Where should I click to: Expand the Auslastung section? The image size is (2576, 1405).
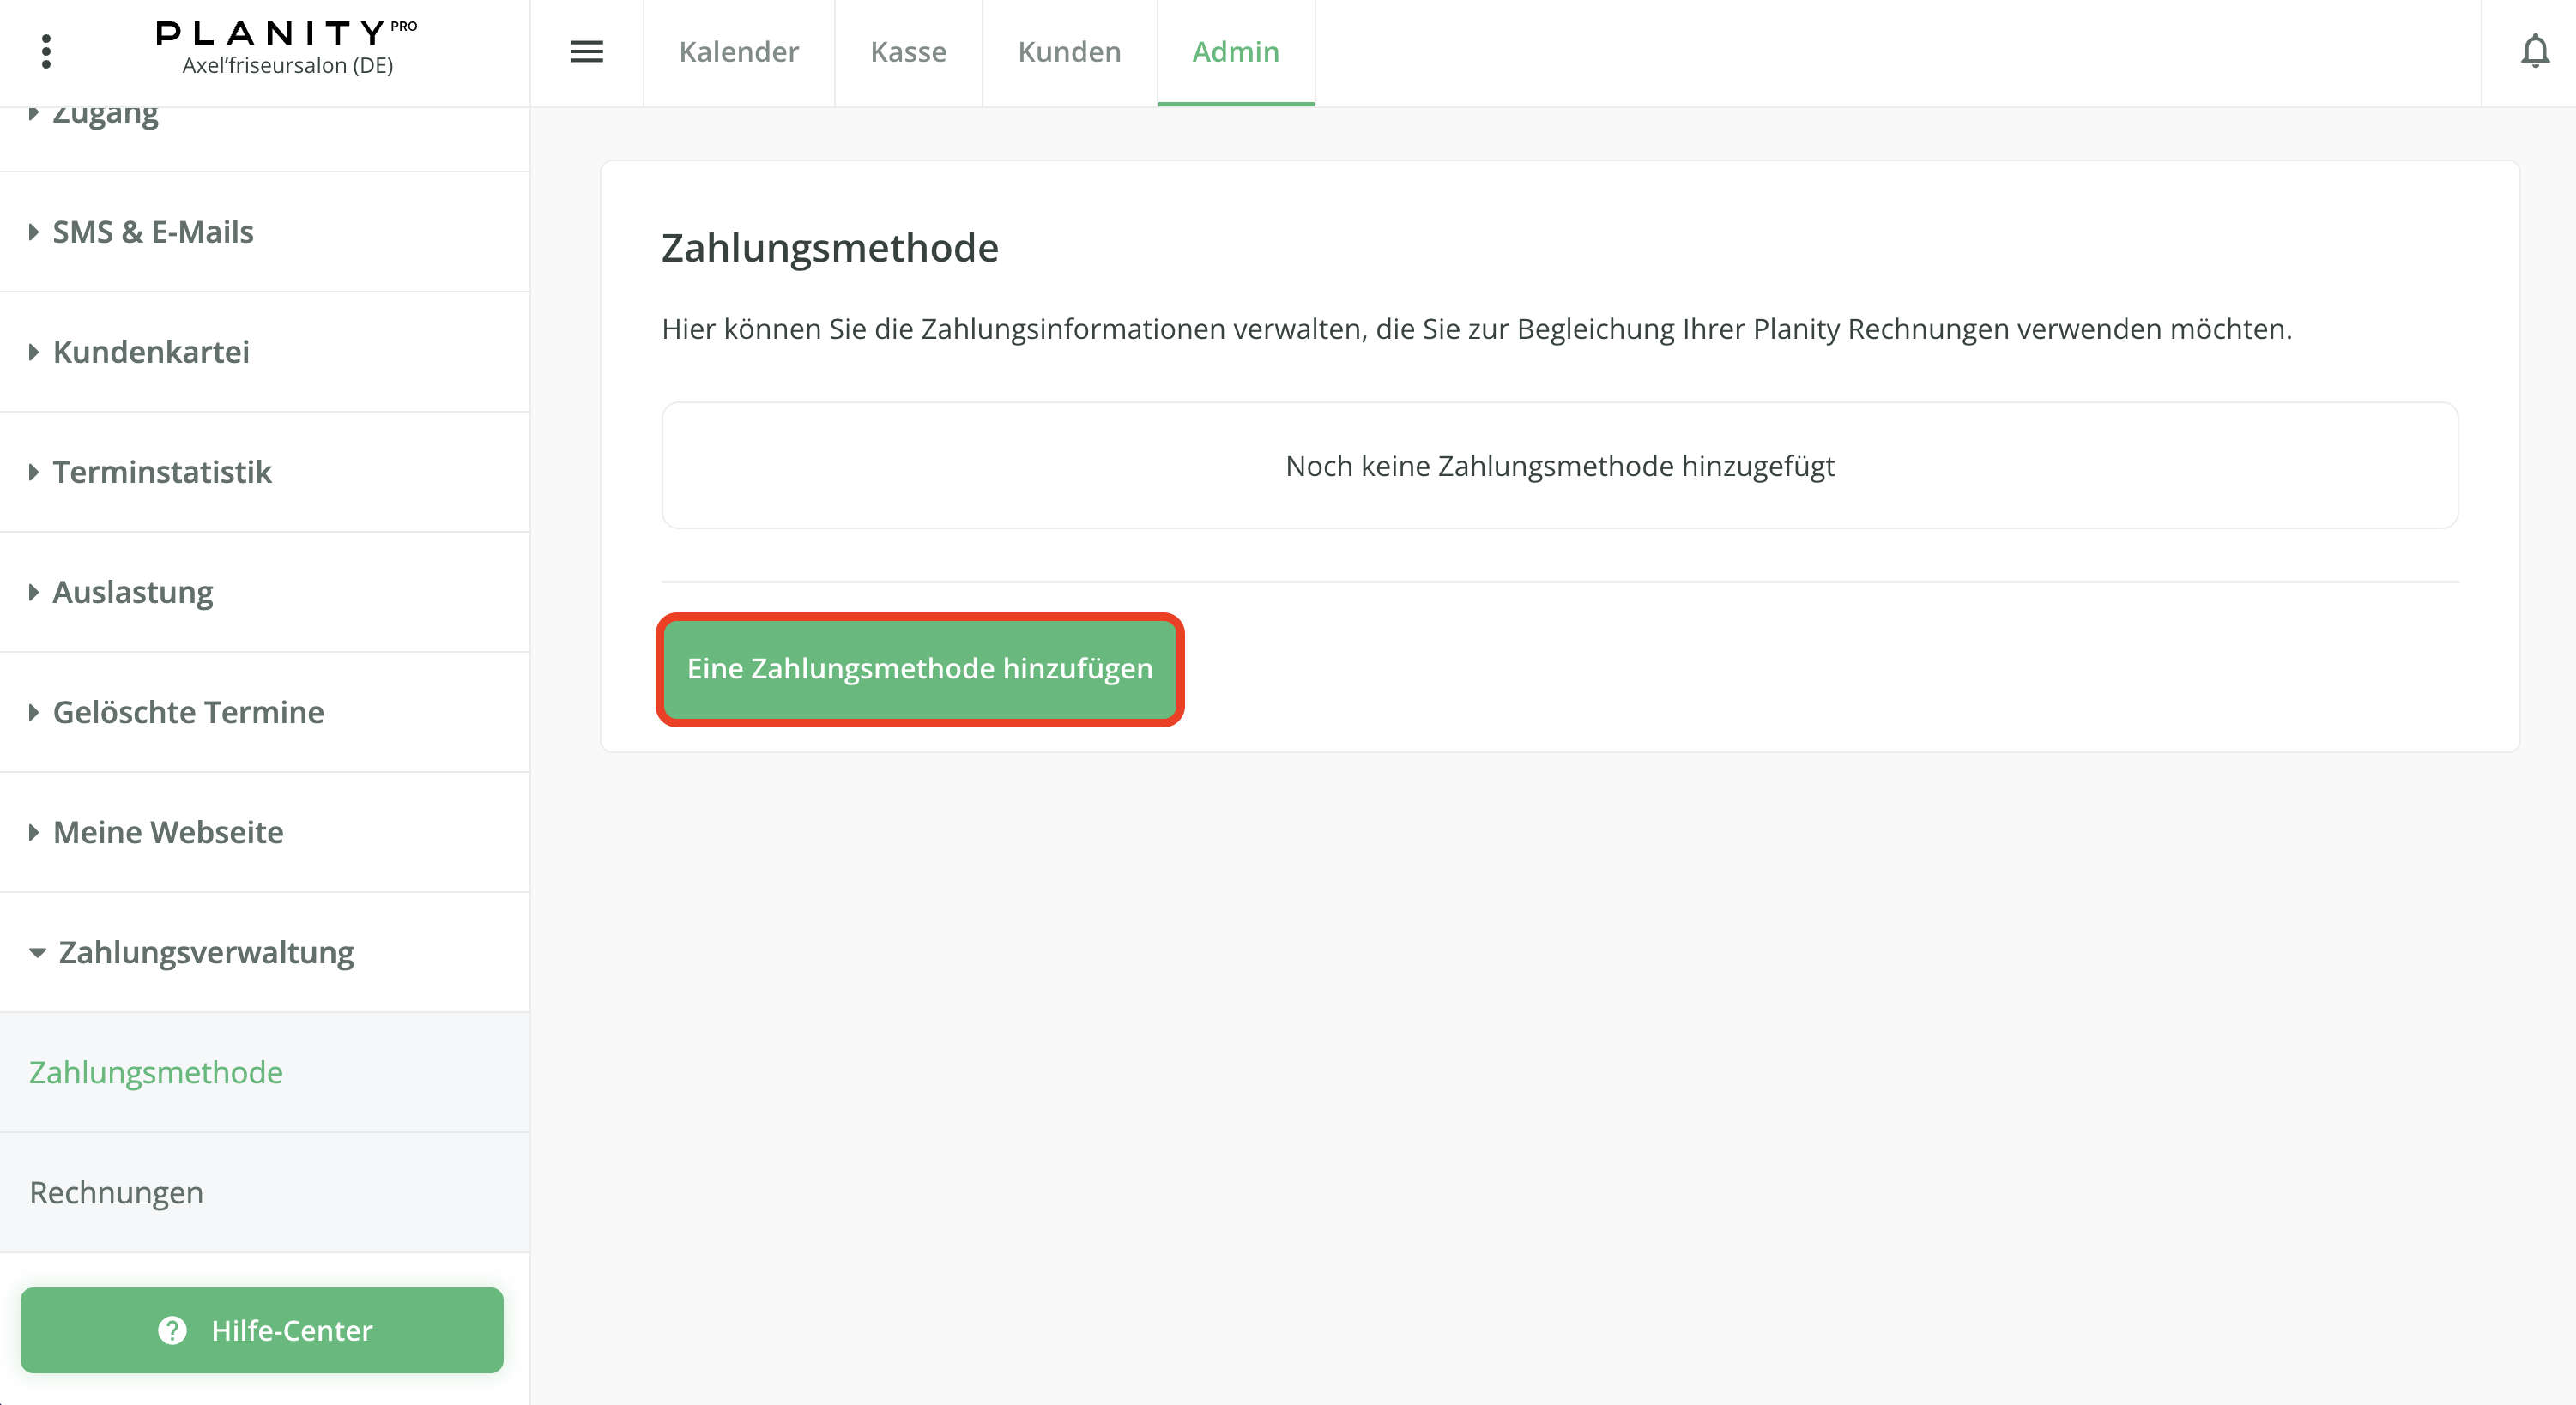point(133,592)
